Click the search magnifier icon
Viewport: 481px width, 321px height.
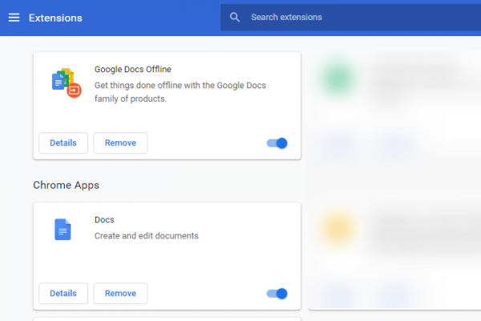tap(235, 17)
